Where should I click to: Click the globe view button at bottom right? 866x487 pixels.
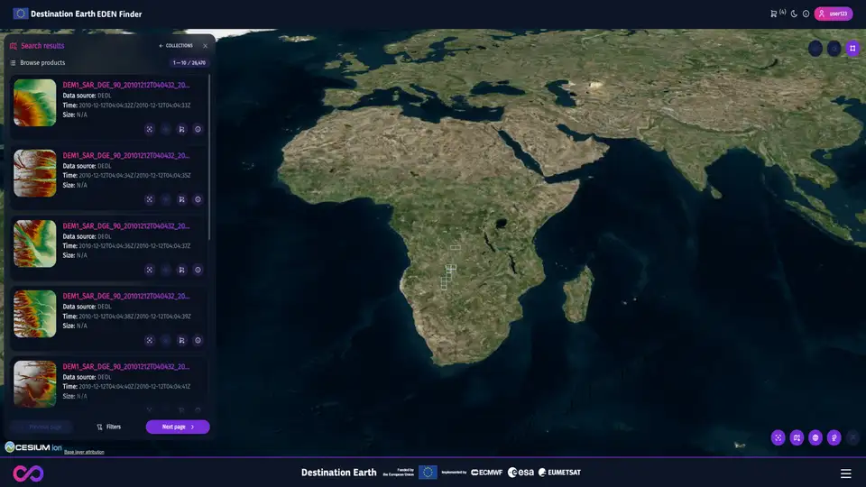point(815,437)
